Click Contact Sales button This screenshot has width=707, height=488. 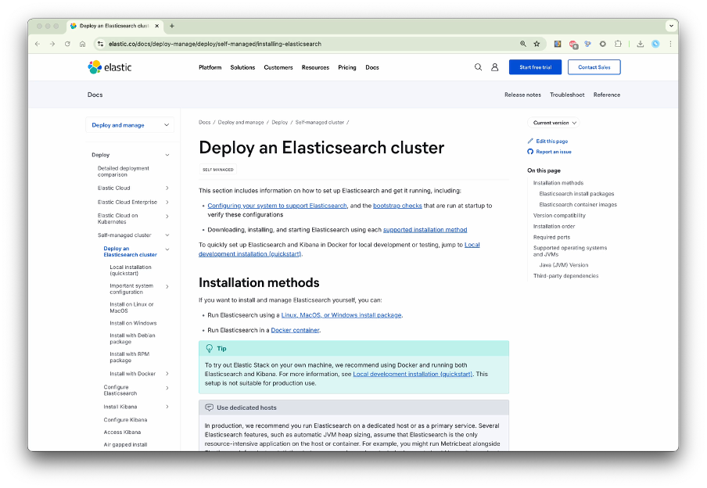pyautogui.click(x=594, y=67)
